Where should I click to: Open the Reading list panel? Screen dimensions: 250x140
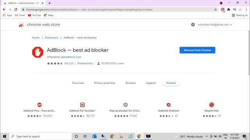(x=240, y=15)
